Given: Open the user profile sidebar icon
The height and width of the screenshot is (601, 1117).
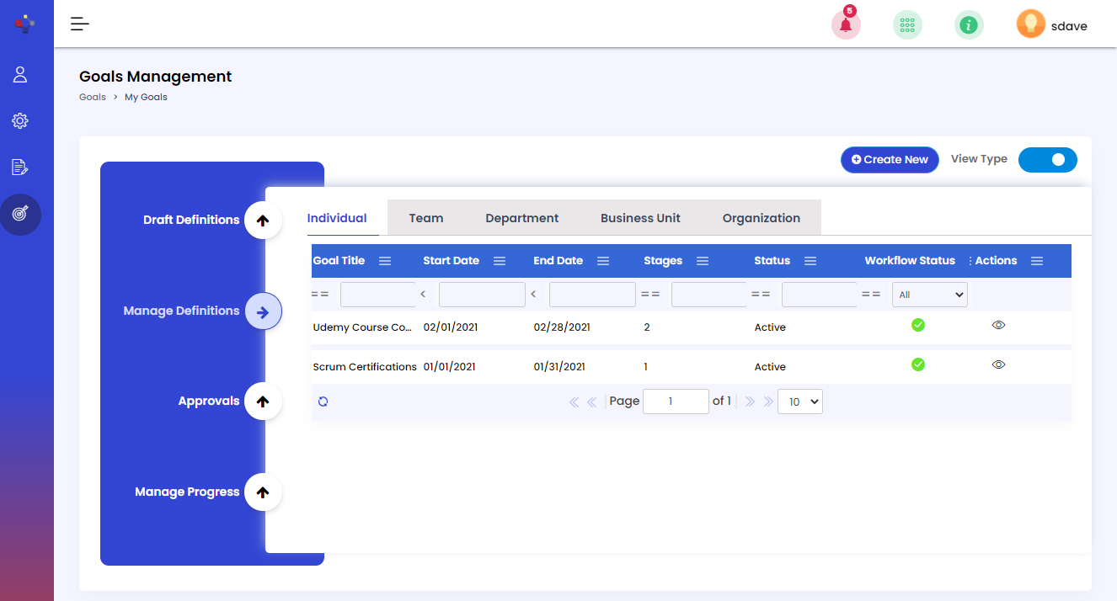Looking at the screenshot, I should click(20, 75).
